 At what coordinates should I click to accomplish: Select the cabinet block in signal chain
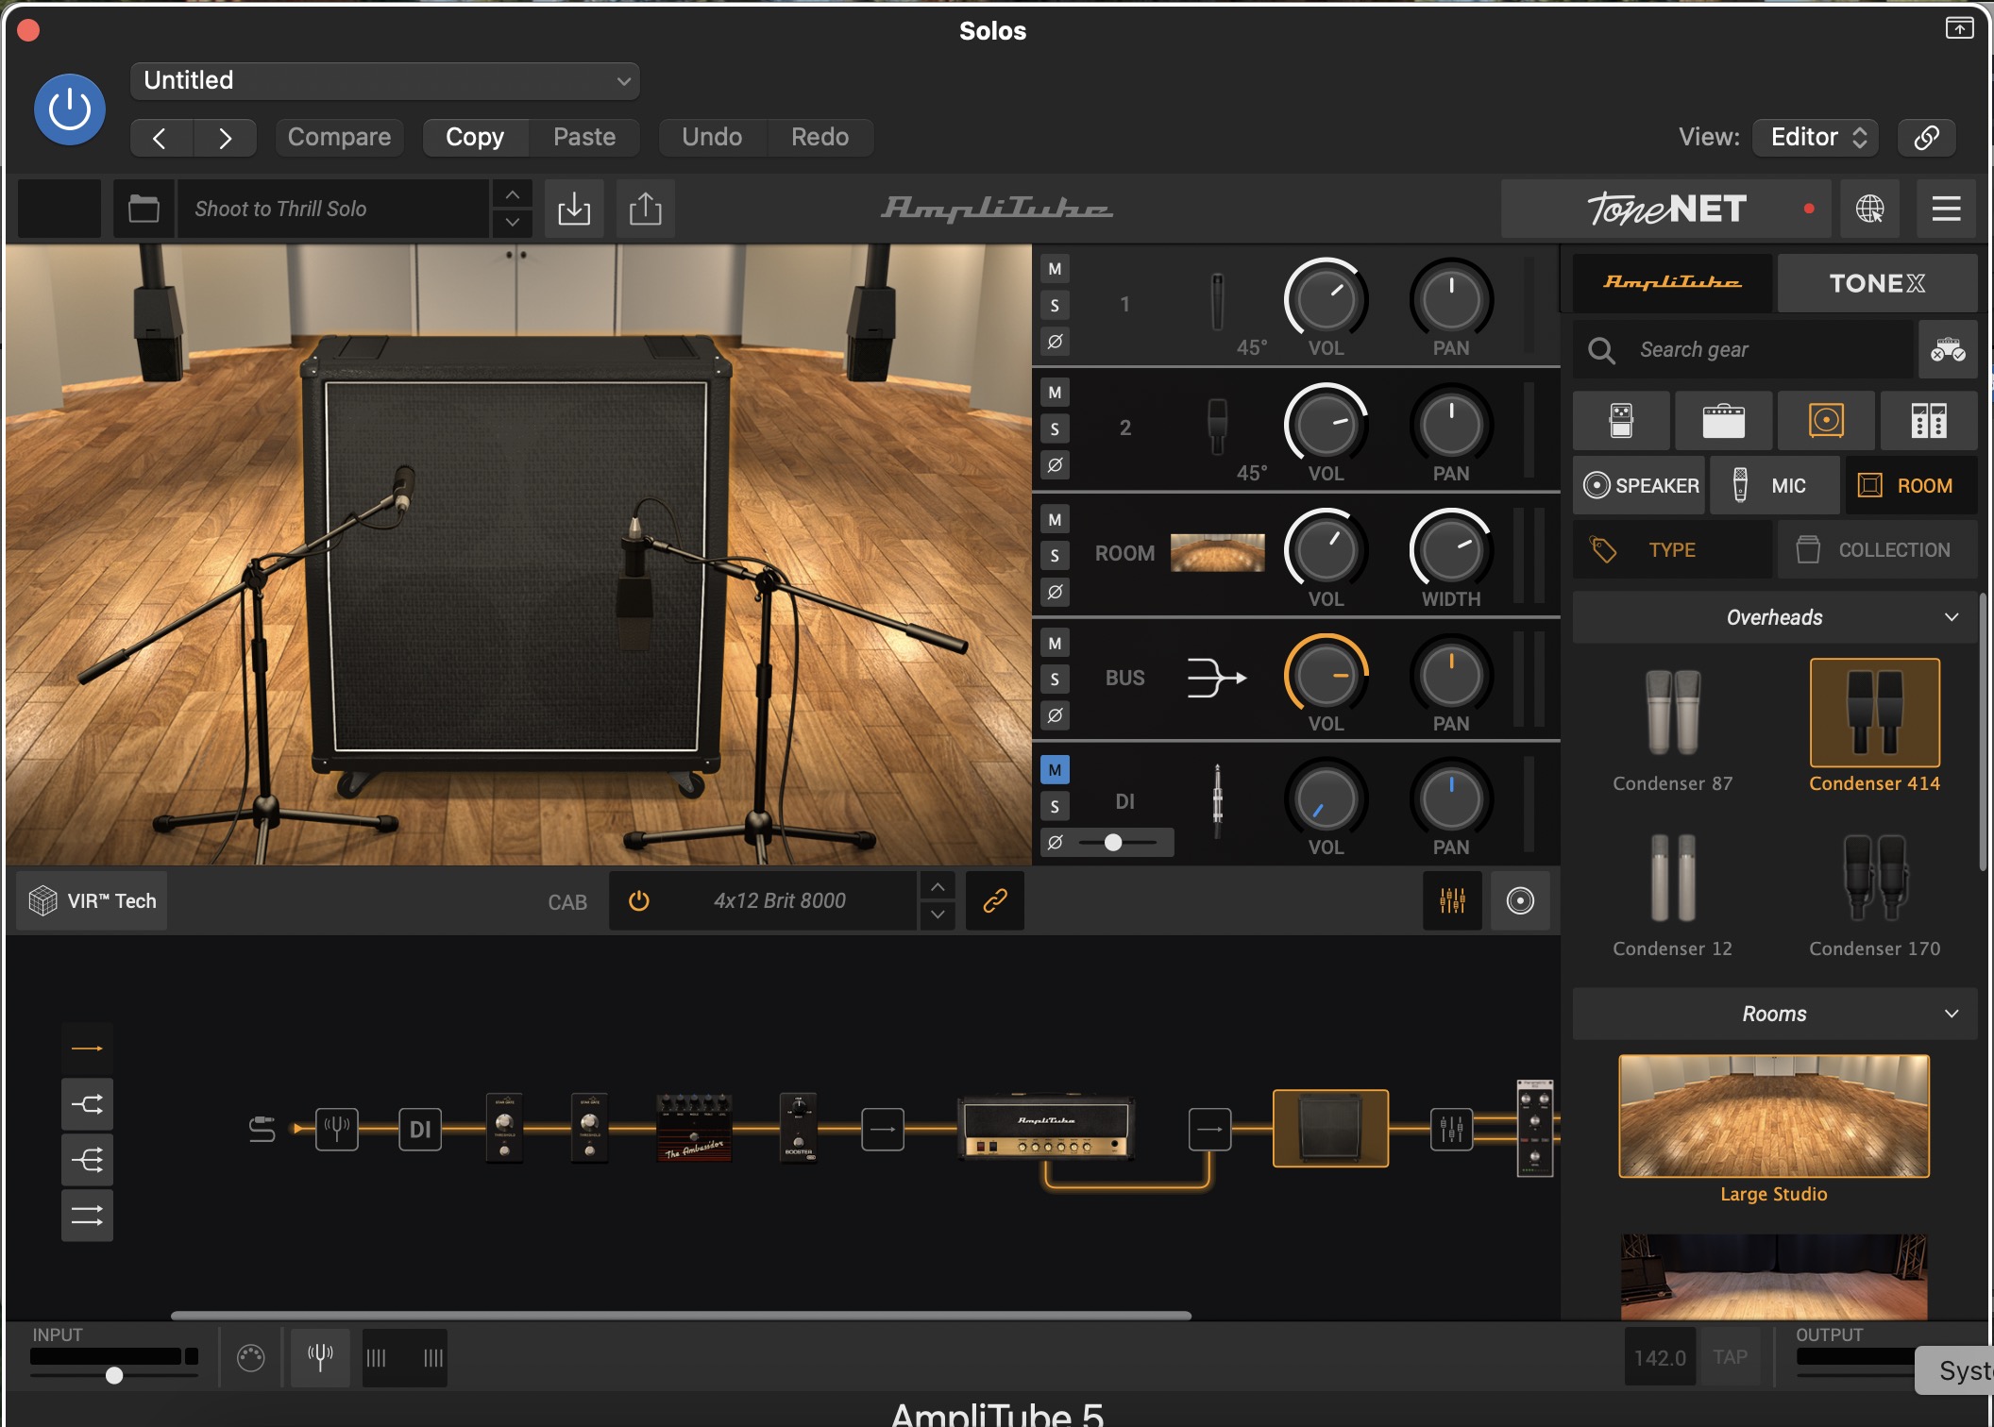[1331, 1129]
